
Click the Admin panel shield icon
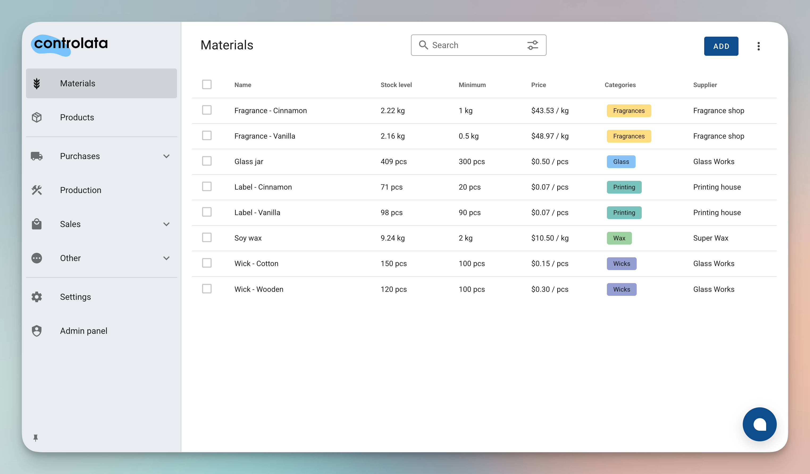(36, 330)
